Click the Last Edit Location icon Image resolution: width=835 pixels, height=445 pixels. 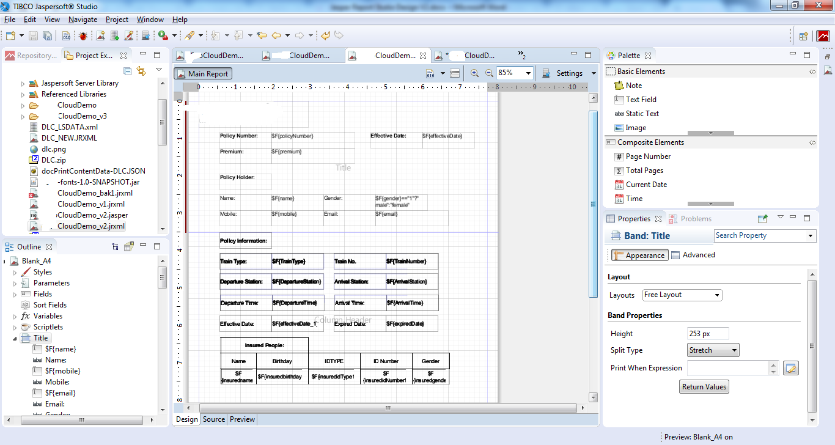262,35
